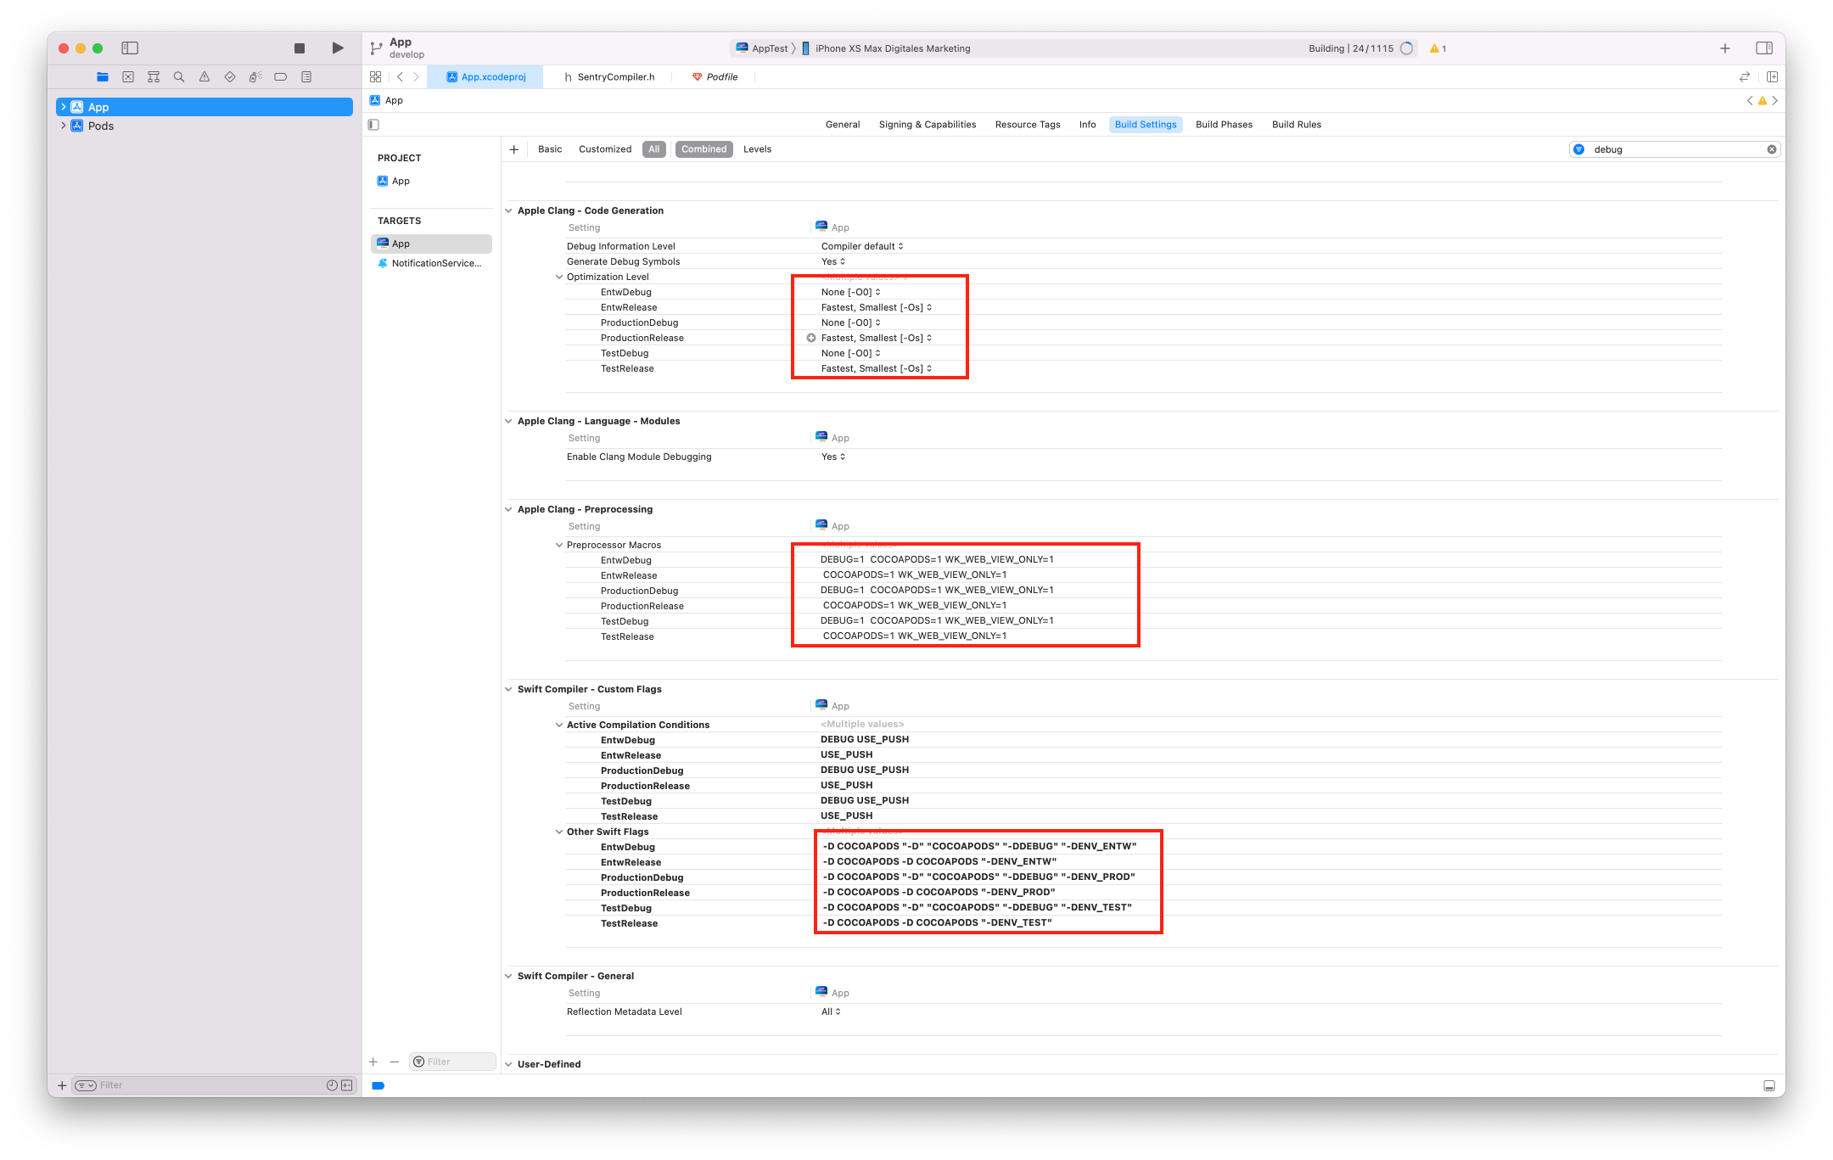1833x1160 pixels.
Task: Select the Combined view toggle
Action: [703, 149]
